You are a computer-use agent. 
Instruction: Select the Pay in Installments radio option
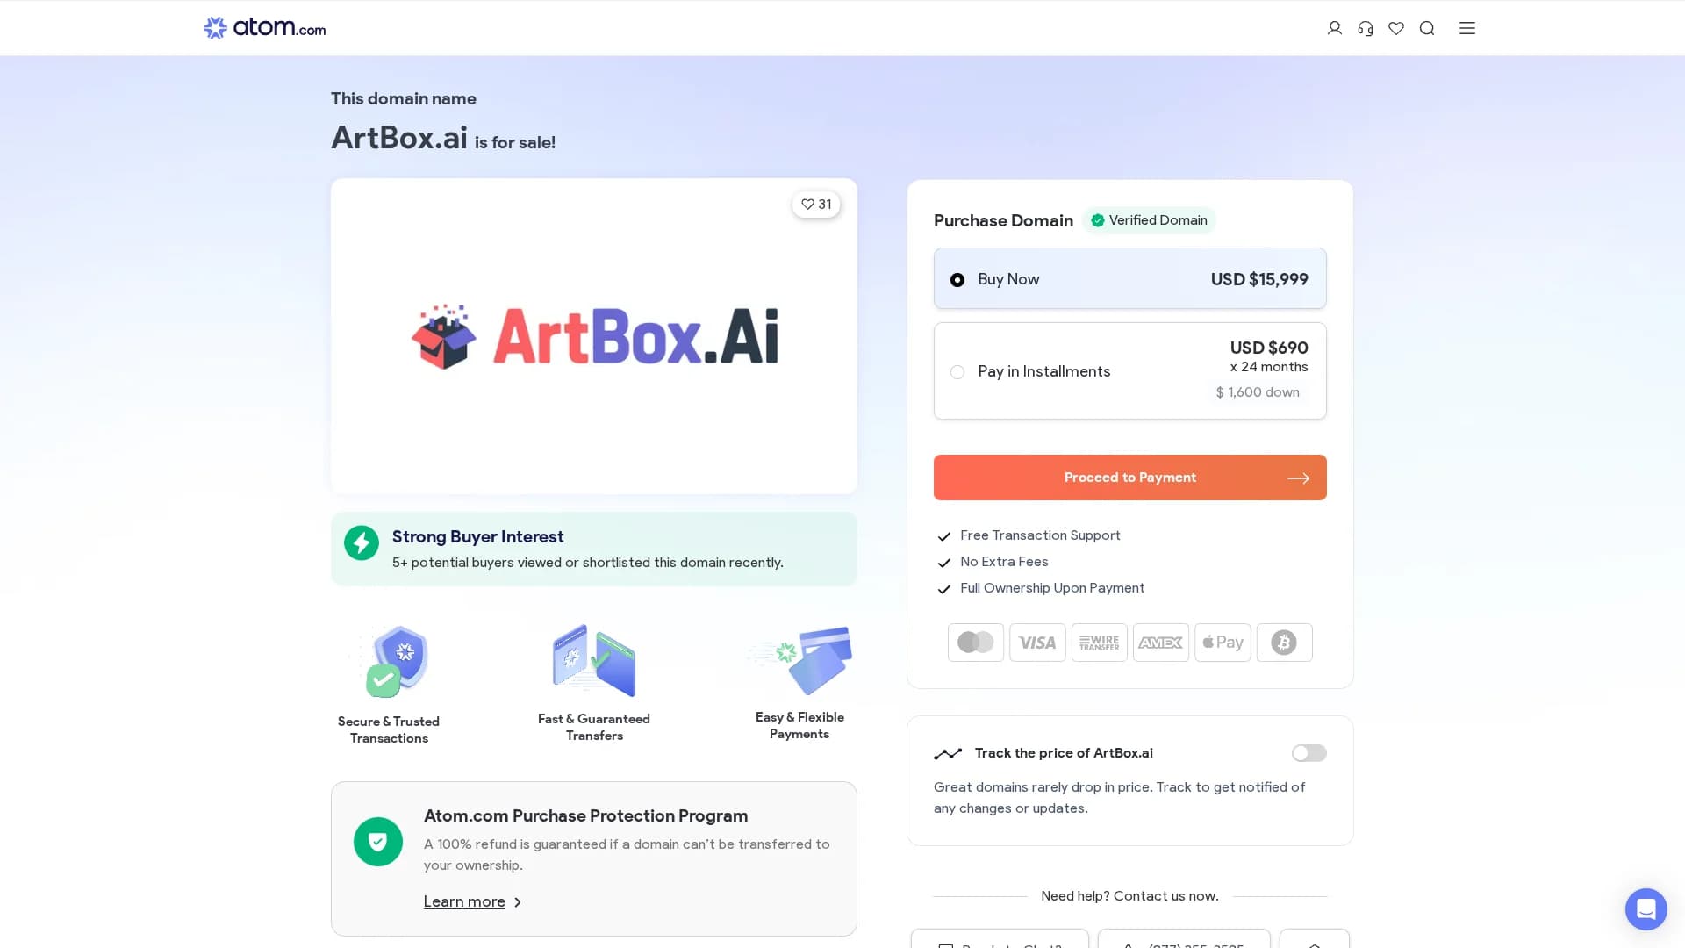click(957, 372)
